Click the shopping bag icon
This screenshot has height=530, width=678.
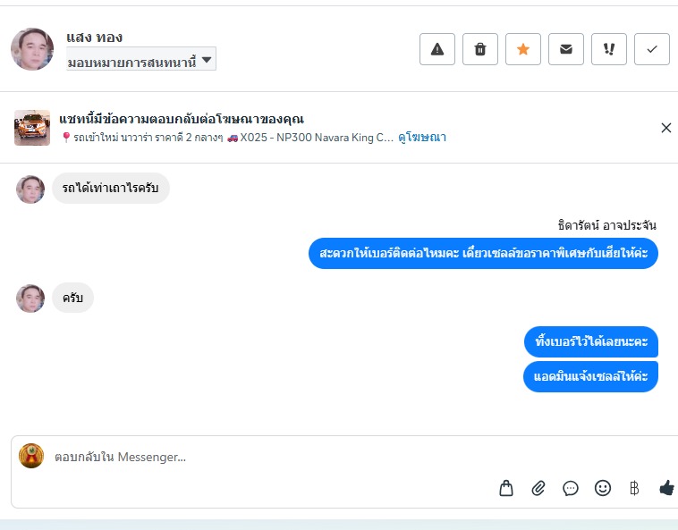click(506, 488)
